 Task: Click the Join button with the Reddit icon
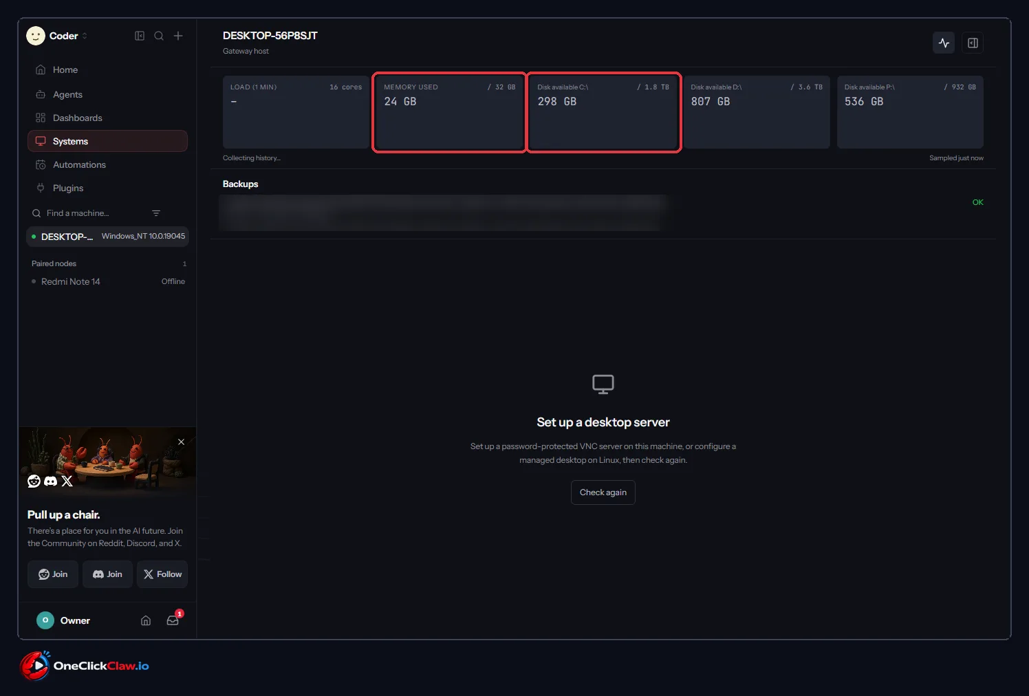click(x=53, y=574)
